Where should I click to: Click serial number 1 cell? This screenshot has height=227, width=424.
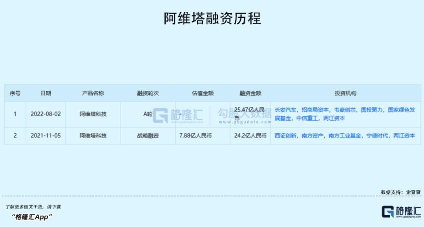[15, 114]
